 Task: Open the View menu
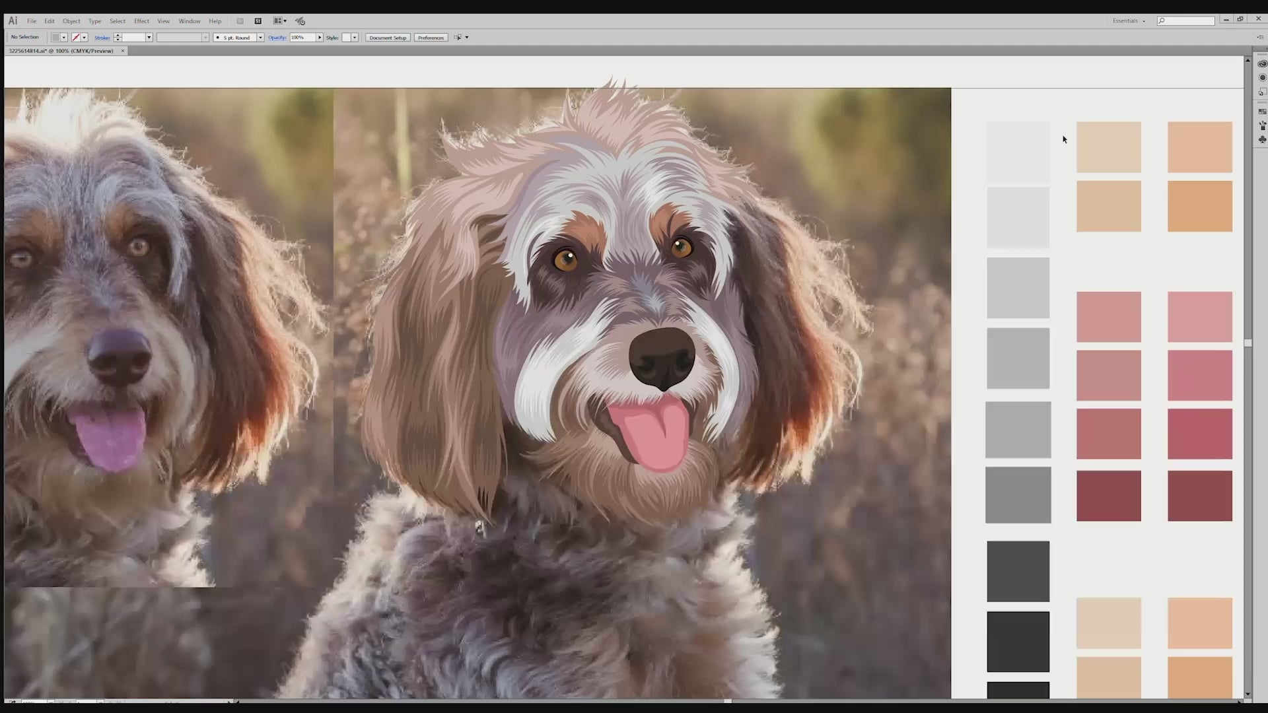pyautogui.click(x=163, y=21)
